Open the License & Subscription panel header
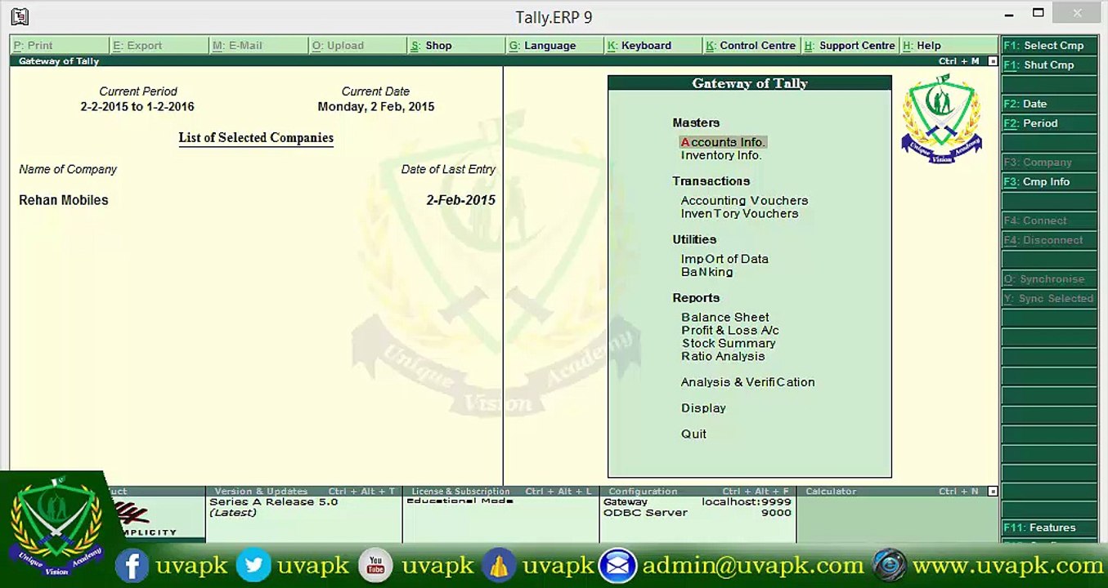Viewport: 1108px width, 588px height. [x=501, y=492]
